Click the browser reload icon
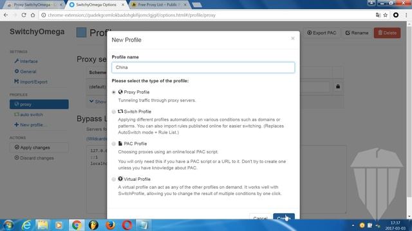Image resolution: width=412 pixels, height=231 pixels. tap(24, 15)
